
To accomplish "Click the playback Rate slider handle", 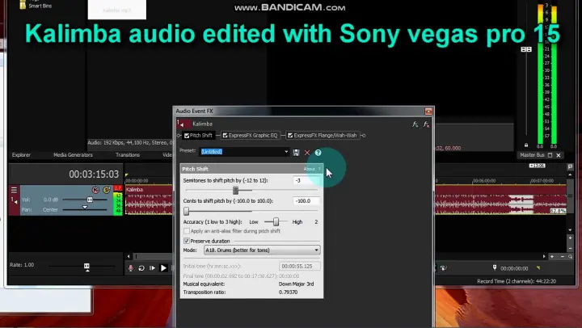I will tap(86, 267).
